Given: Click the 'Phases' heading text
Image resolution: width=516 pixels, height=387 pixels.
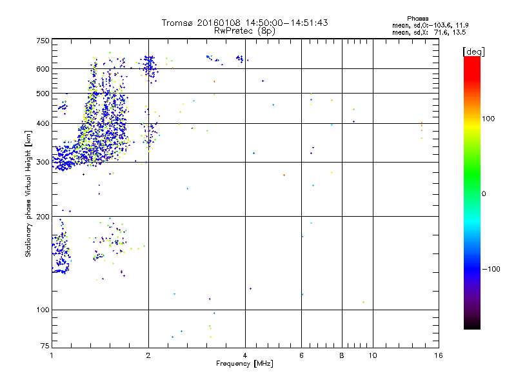Looking at the screenshot, I should pyautogui.click(x=417, y=19).
